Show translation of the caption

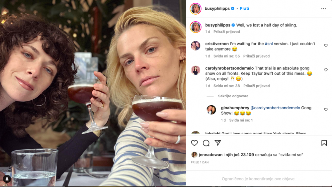[x=226, y=32]
